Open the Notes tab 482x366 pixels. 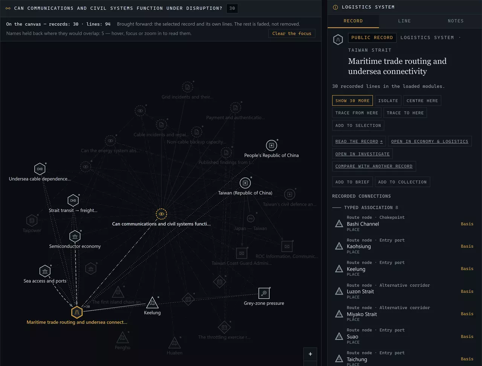click(456, 21)
